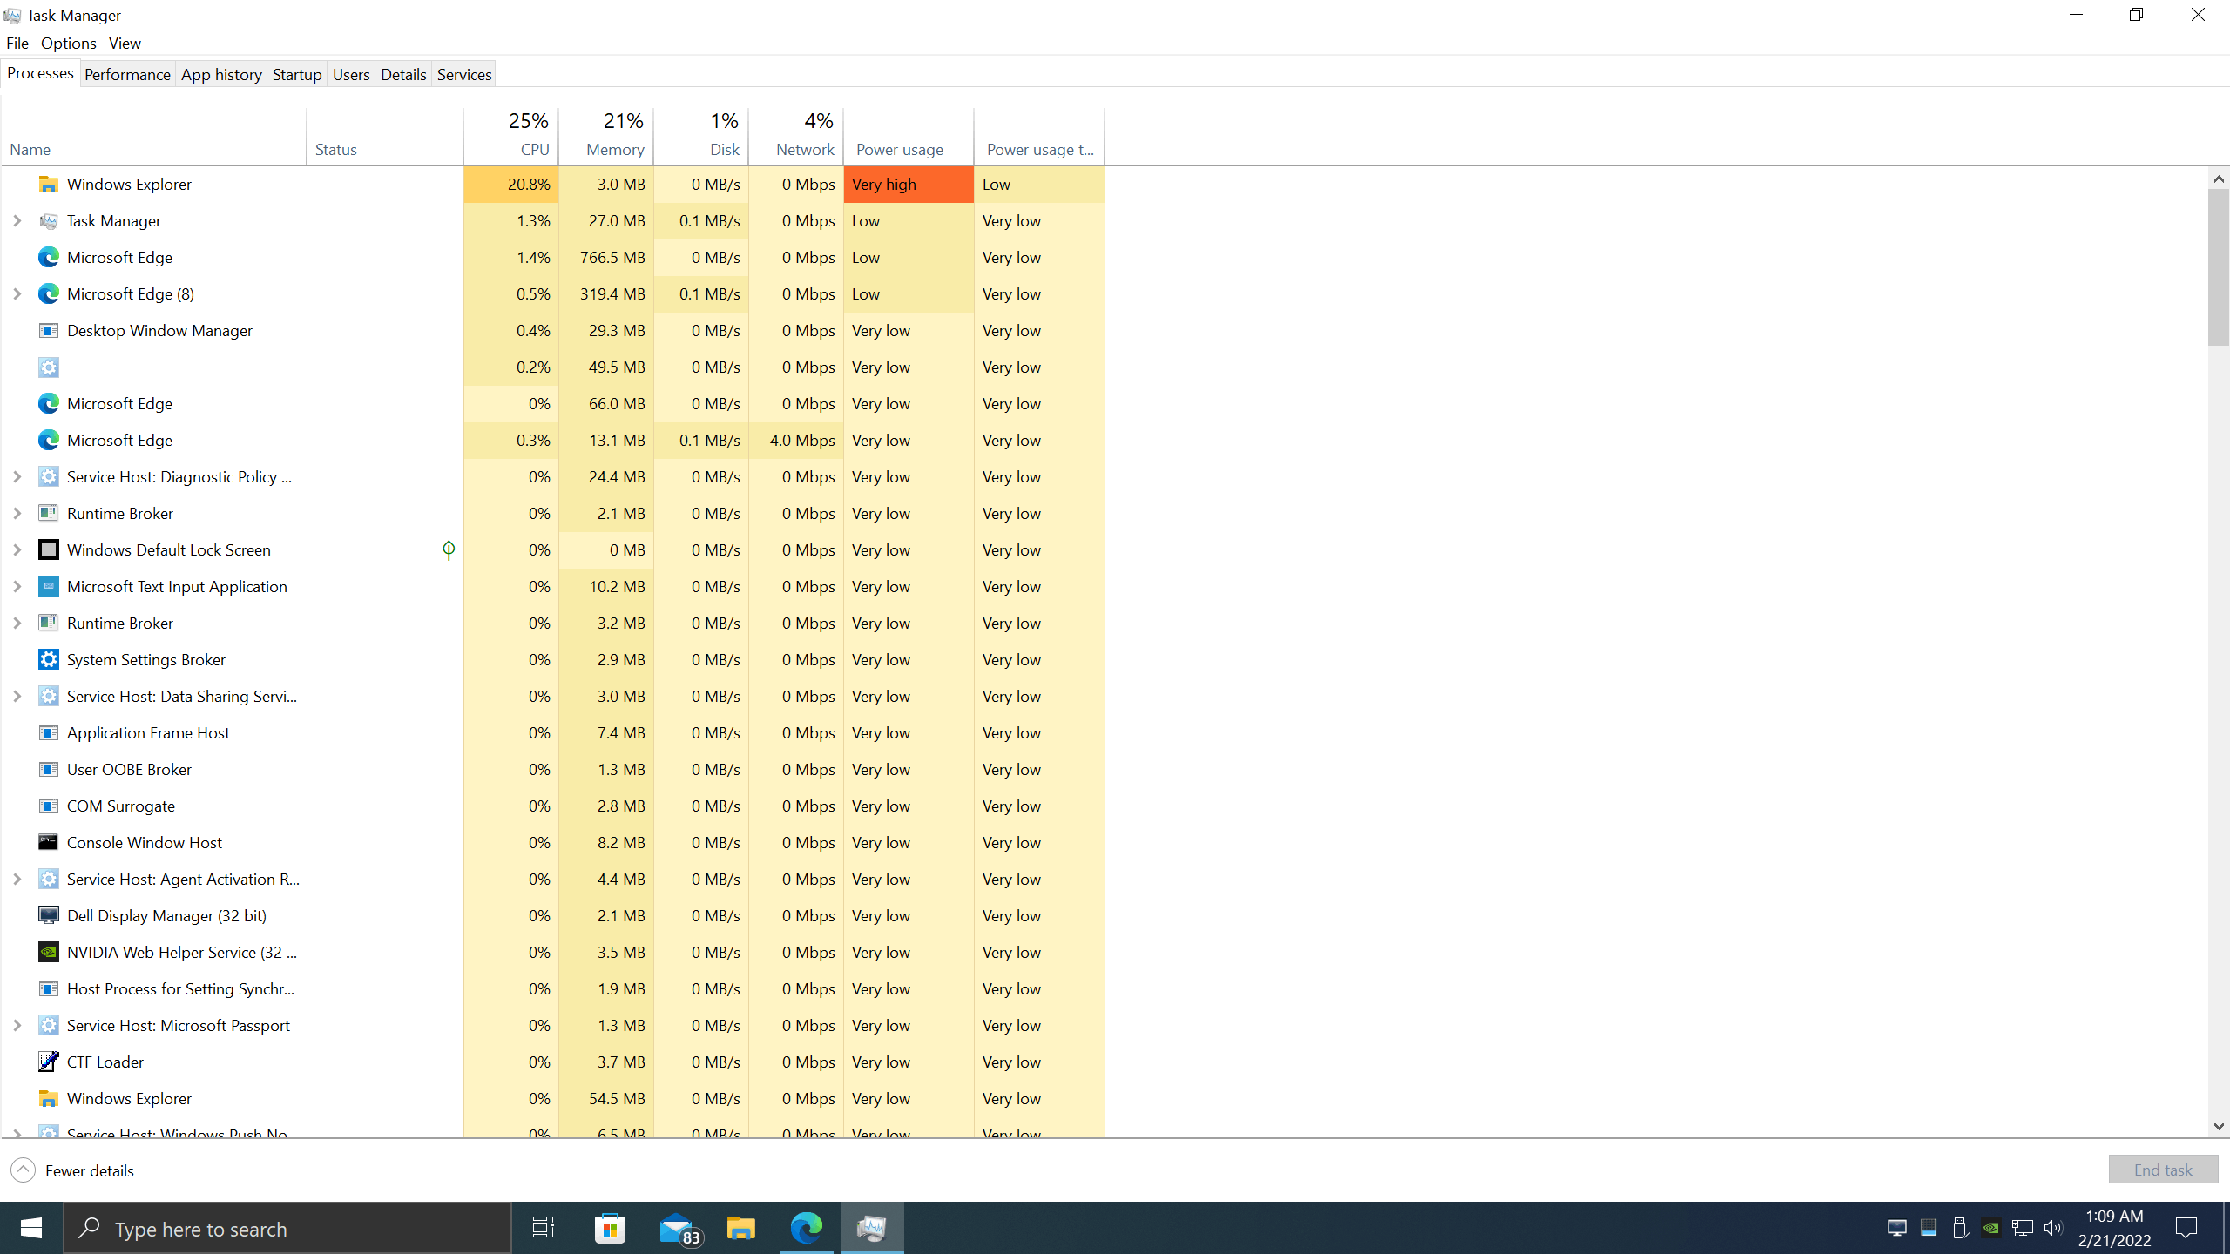2230x1254 pixels.
Task: Click the System Settings Broker gear icon
Action: pyautogui.click(x=49, y=659)
